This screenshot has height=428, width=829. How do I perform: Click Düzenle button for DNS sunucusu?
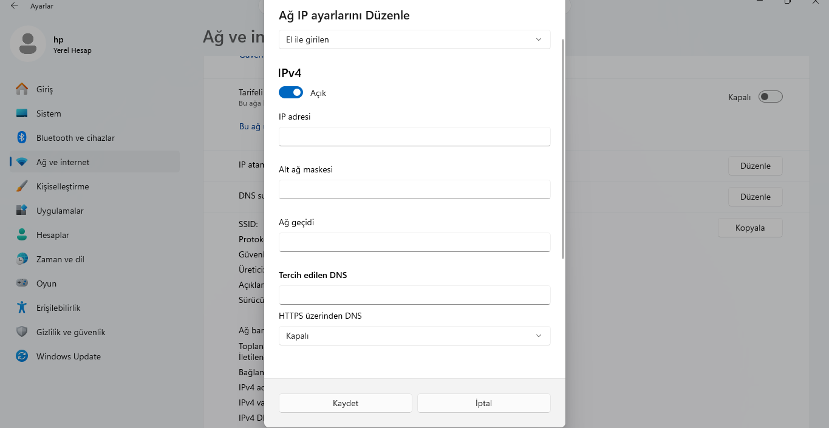(x=756, y=197)
